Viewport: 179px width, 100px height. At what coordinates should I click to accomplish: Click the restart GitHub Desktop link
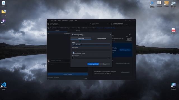point(109,28)
